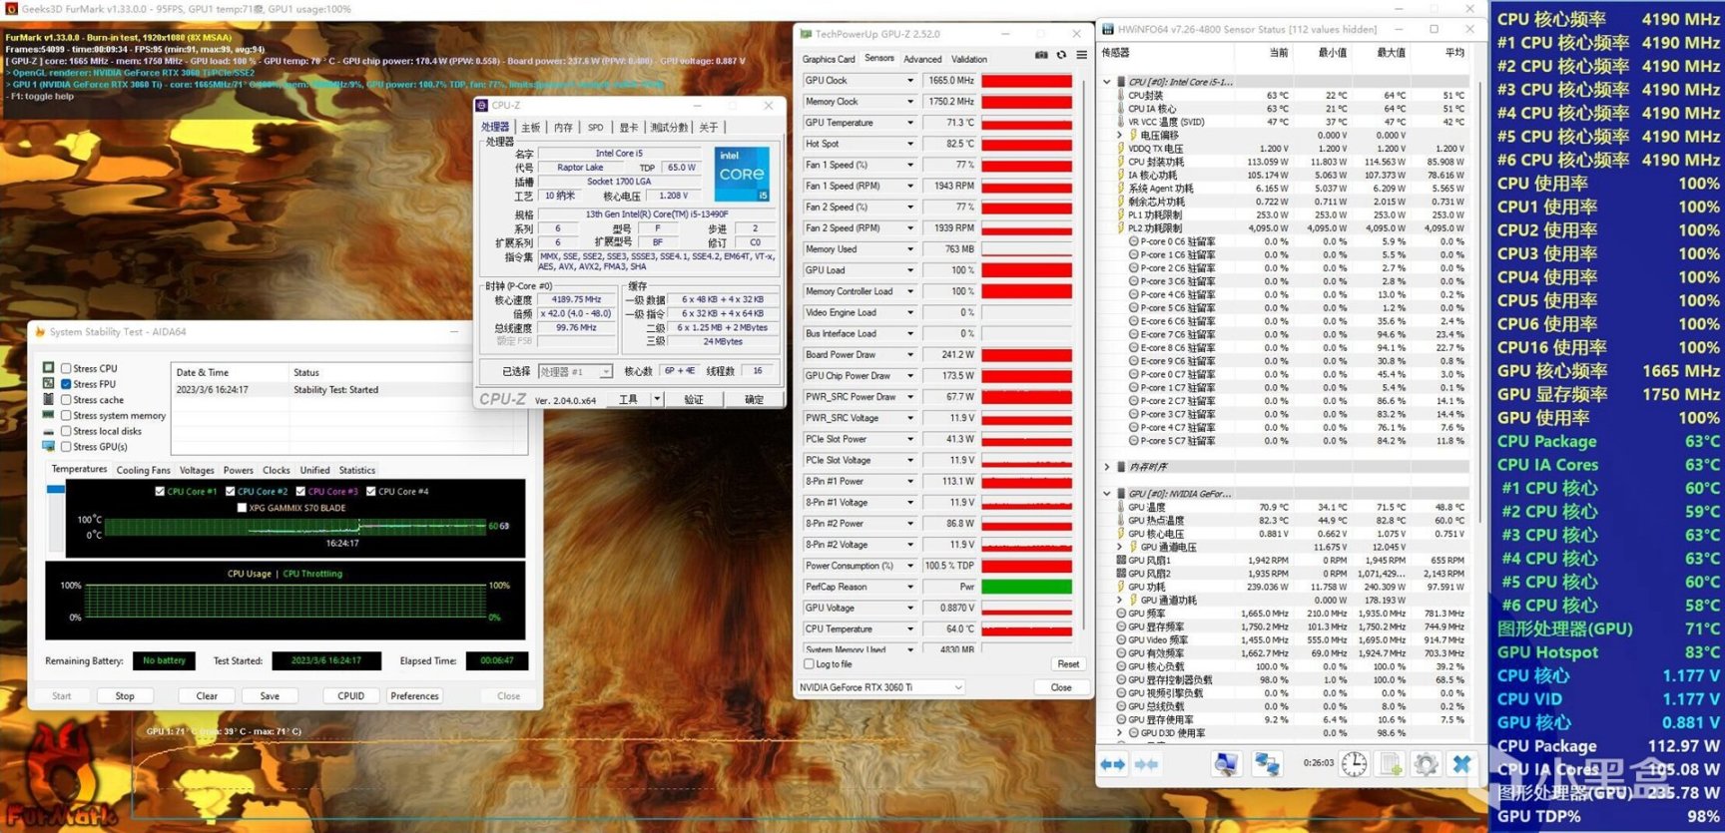Click the GPU-Z refresh icon
The height and width of the screenshot is (833, 1725).
click(x=1061, y=56)
